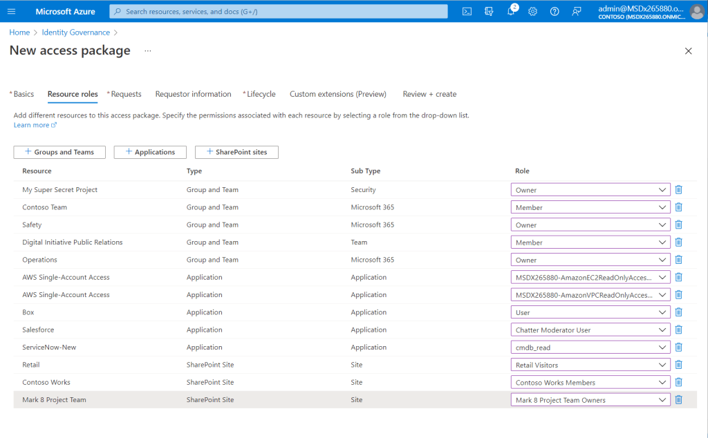Go to Home breadcrumb
This screenshot has height=438, width=708.
pyautogui.click(x=19, y=32)
